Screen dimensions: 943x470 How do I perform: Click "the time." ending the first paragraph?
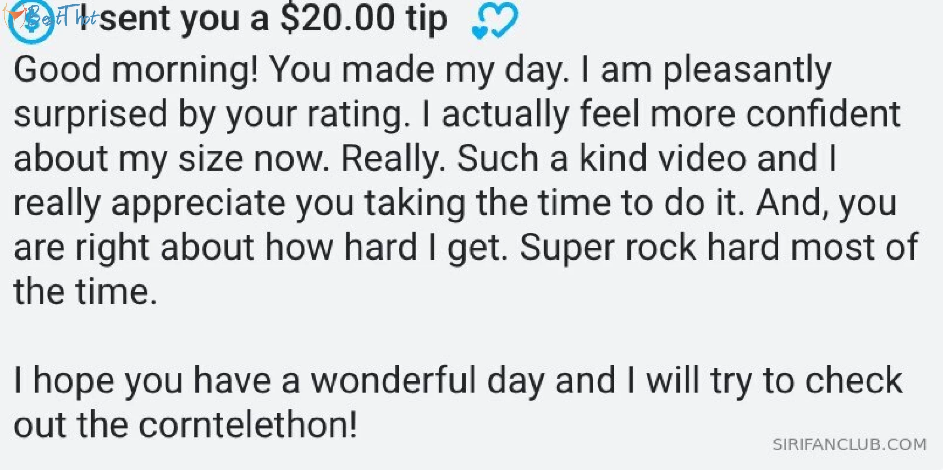pyautogui.click(x=85, y=291)
